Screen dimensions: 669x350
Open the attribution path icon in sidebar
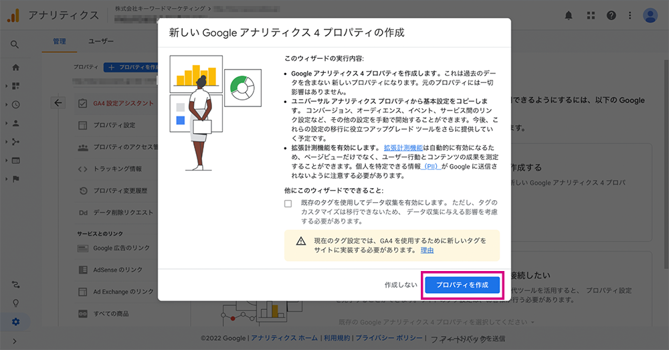click(x=16, y=284)
